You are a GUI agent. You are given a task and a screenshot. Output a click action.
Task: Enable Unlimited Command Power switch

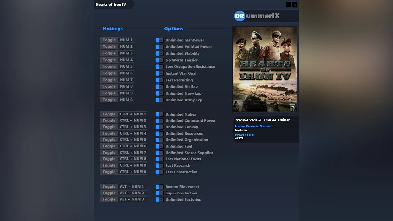159,121
